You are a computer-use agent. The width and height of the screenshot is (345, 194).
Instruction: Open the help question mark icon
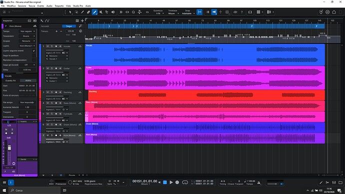tap(241, 12)
